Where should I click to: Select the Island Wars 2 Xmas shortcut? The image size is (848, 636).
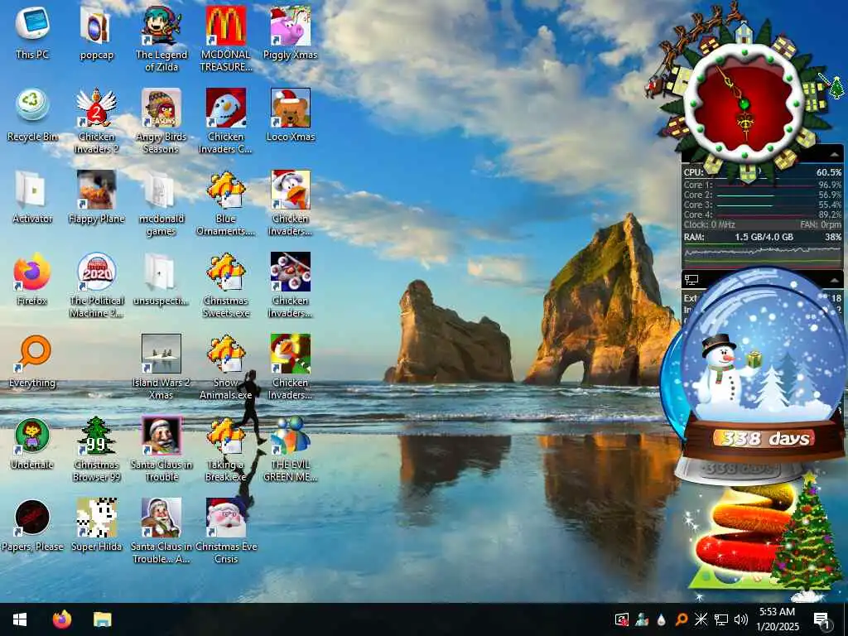point(161,367)
